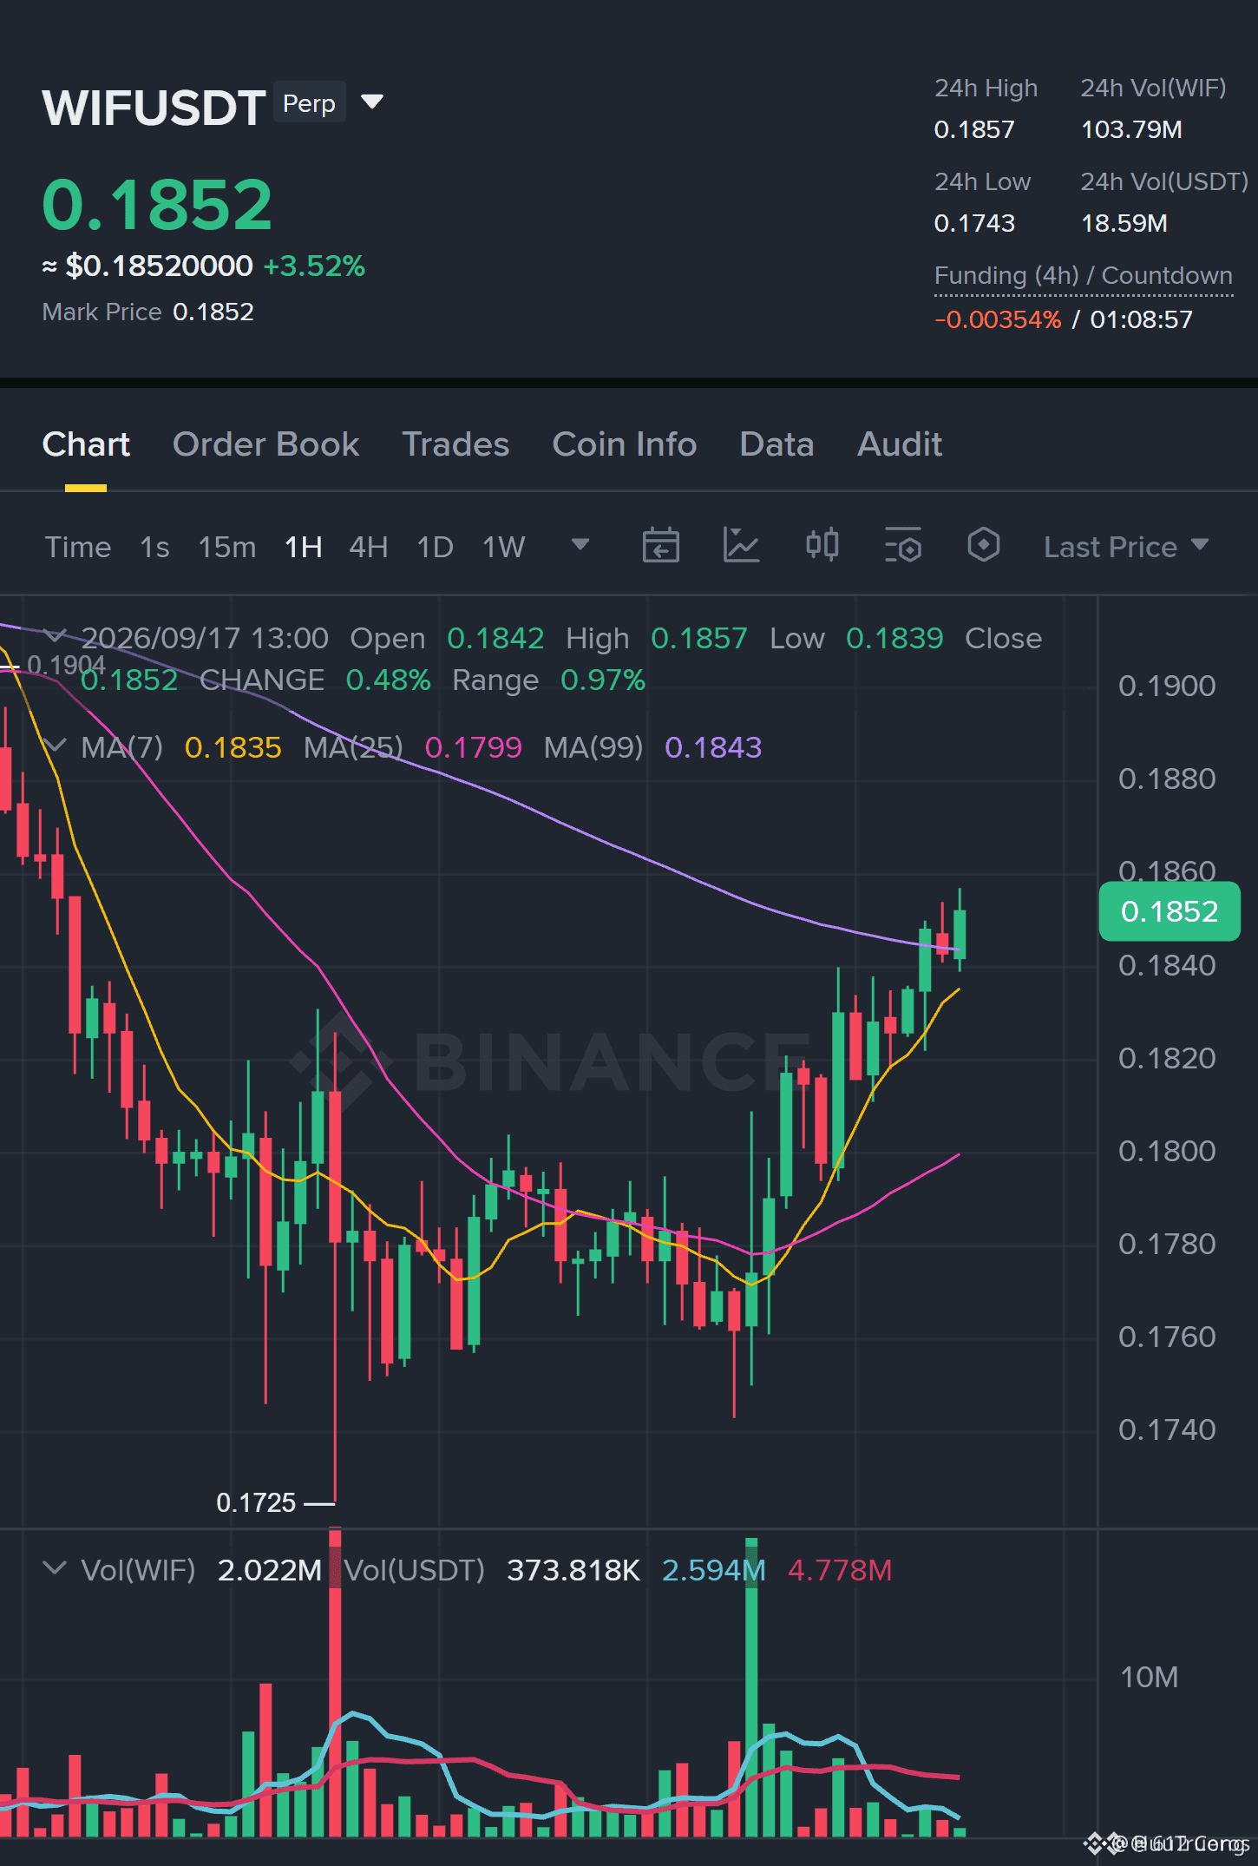Collapse the Vol(WIF) indicator chevron
1258x1866 pixels.
tap(54, 1568)
